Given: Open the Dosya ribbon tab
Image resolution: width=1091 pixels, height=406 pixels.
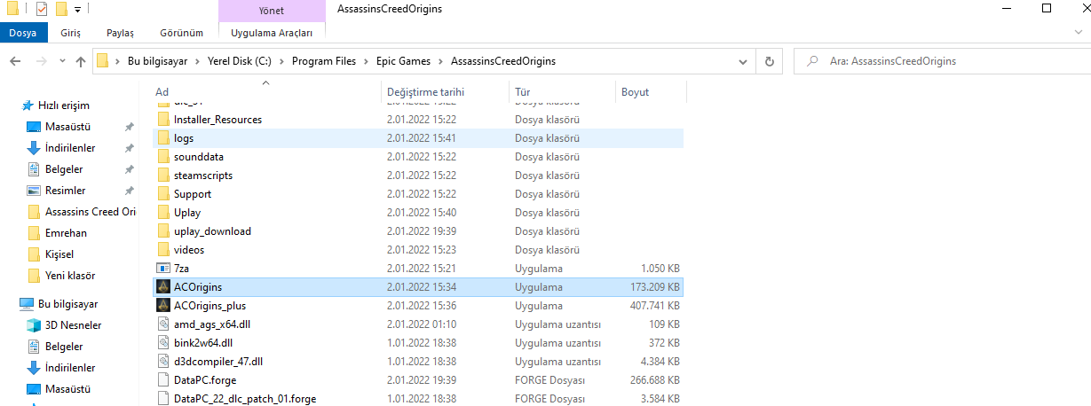Looking at the screenshot, I should point(23,33).
